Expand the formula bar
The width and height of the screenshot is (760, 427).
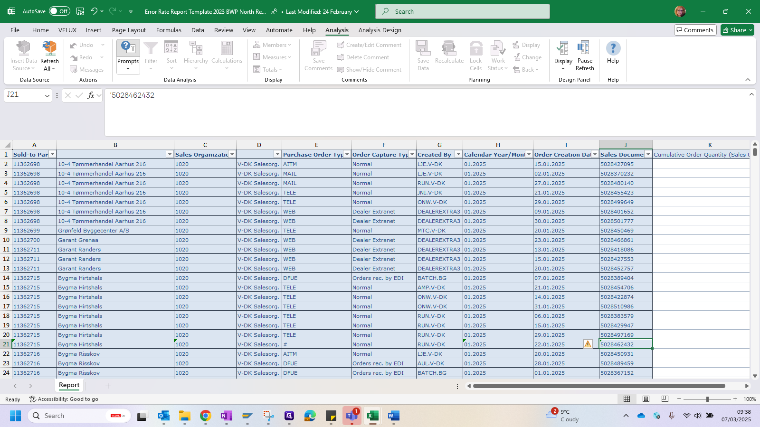pyautogui.click(x=751, y=94)
